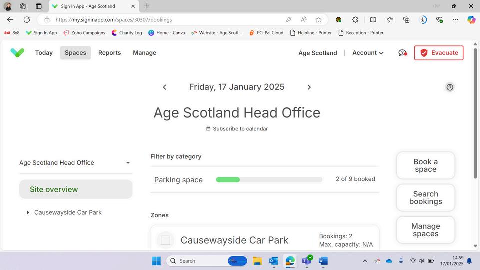Viewport: 480px width, 270px height.
Task: Click read aloud icon in address bar
Action: (303, 20)
